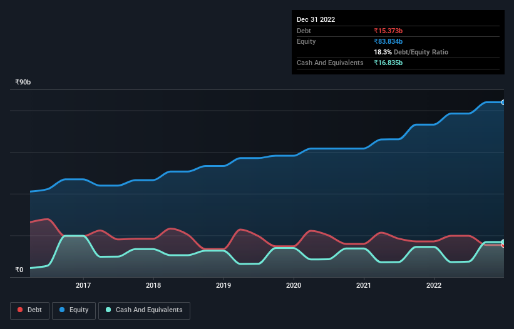Click the ₹0 y-axis label
The width and height of the screenshot is (514, 329).
tap(19, 270)
